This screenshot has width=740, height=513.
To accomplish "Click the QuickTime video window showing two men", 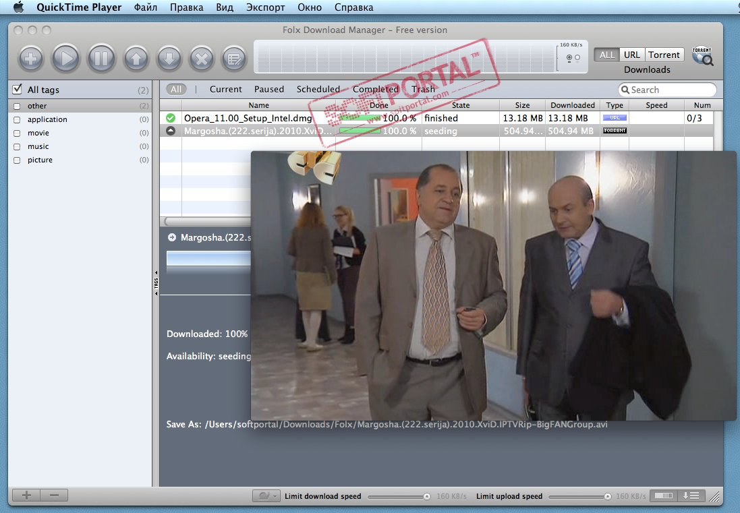I will pyautogui.click(x=493, y=286).
